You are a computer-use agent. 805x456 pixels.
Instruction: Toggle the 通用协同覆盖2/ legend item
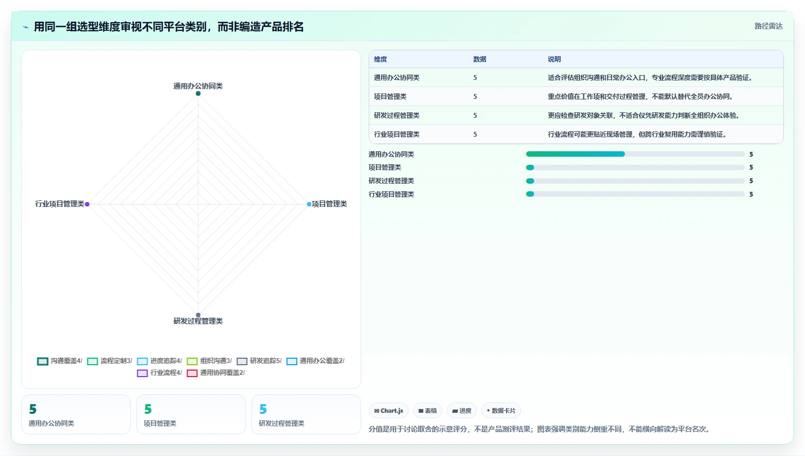(216, 373)
